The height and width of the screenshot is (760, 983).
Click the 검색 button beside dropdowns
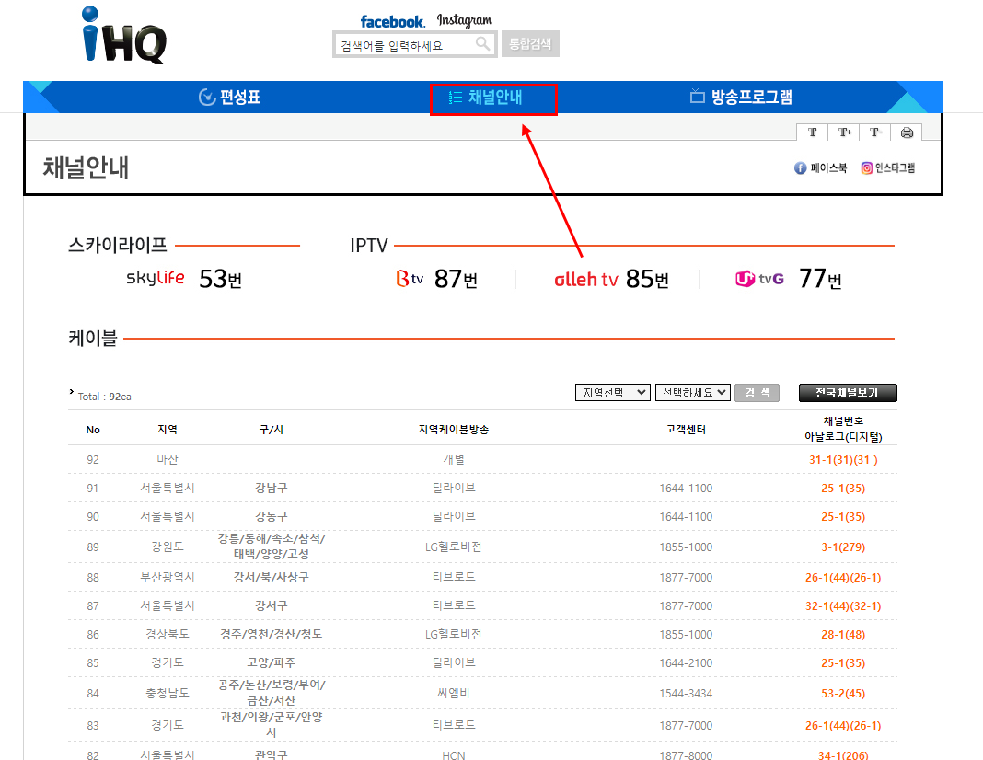[757, 393]
